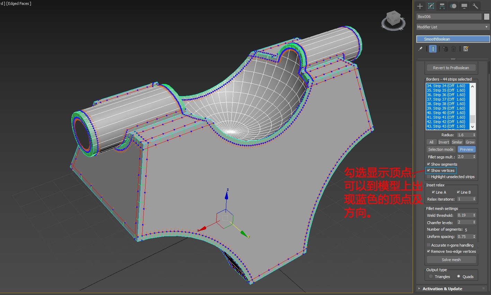This screenshot has width=491, height=295.
Task: Click the Pin Stack icon
Action: (x=420, y=49)
